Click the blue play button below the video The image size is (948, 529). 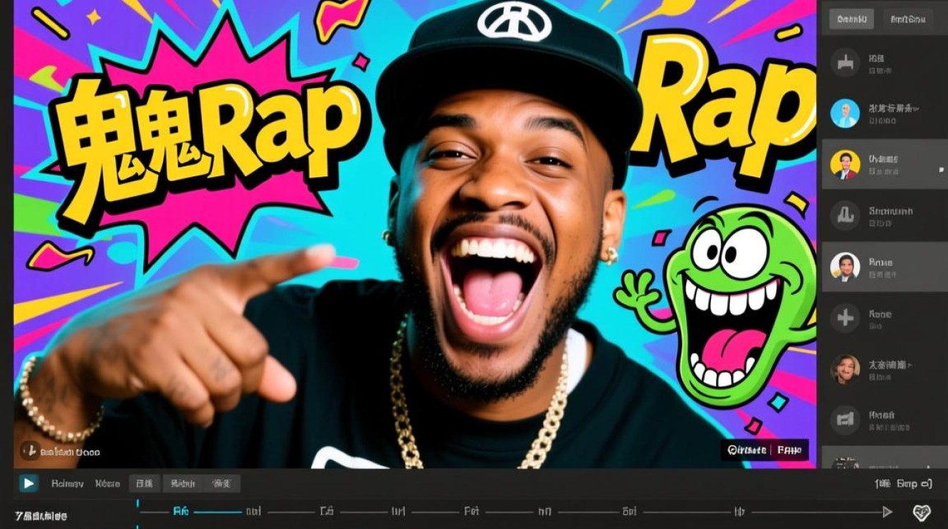pyautogui.click(x=28, y=483)
